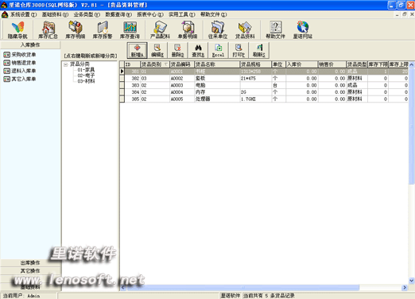Open the 报表中心 menu
The width and height of the screenshot is (415, 299).
tap(150, 14)
